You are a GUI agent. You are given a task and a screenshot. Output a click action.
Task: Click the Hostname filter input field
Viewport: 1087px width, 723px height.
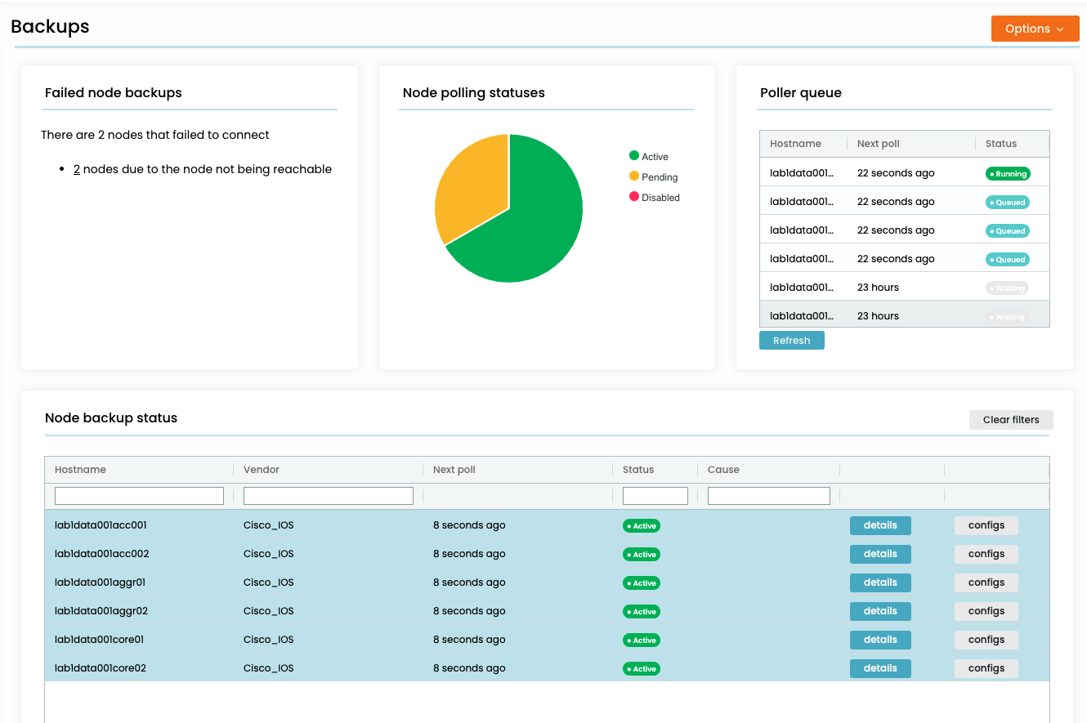tap(139, 496)
